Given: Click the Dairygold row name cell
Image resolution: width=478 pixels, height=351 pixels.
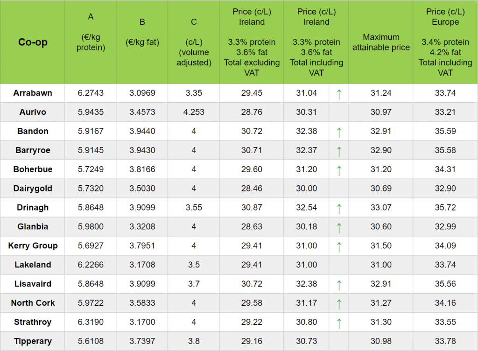Looking at the screenshot, I should click(x=33, y=189).
